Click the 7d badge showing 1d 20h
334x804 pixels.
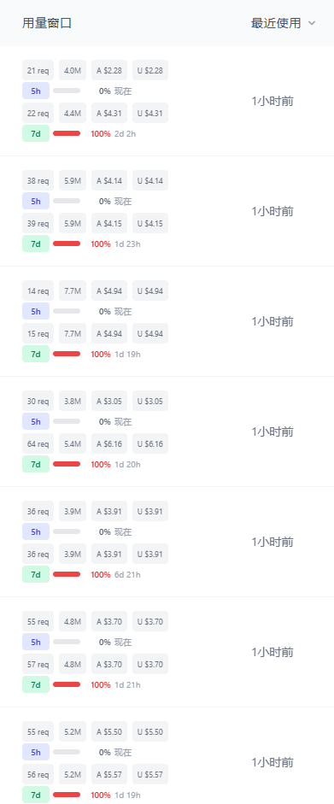click(36, 464)
